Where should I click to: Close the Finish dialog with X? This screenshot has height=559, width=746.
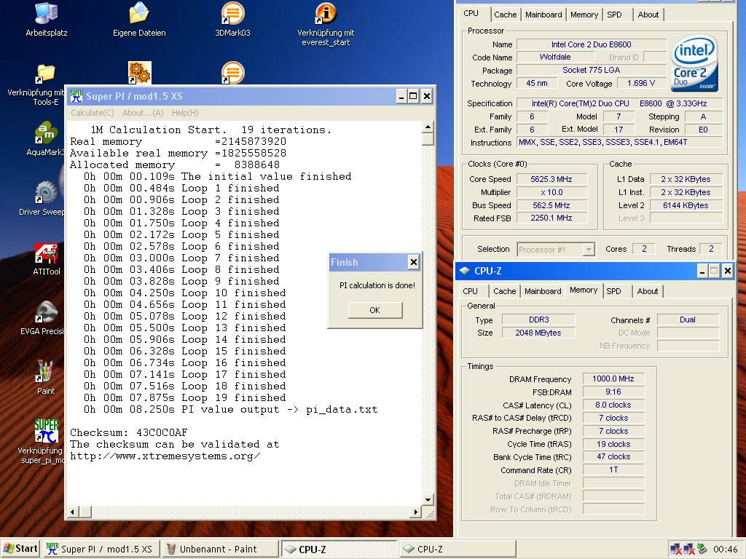coord(414,262)
